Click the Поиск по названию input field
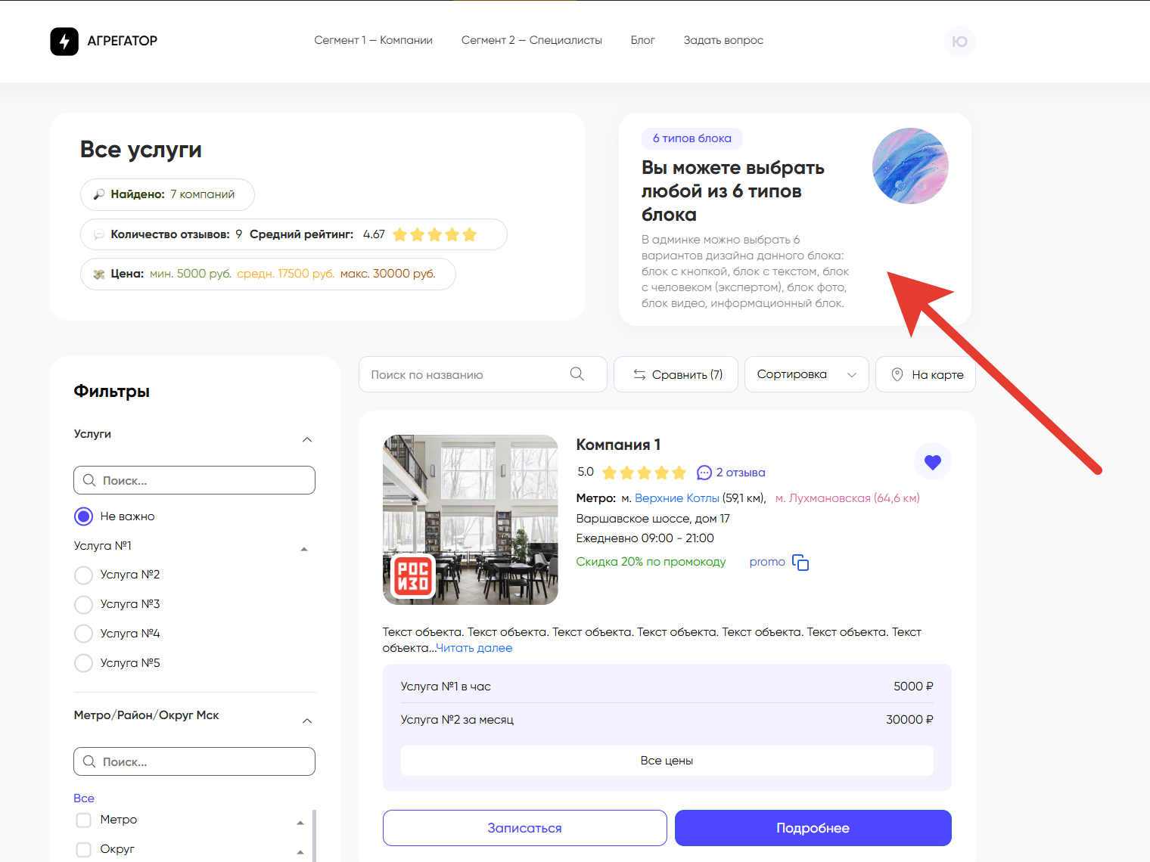The height and width of the screenshot is (862, 1150). click(465, 374)
